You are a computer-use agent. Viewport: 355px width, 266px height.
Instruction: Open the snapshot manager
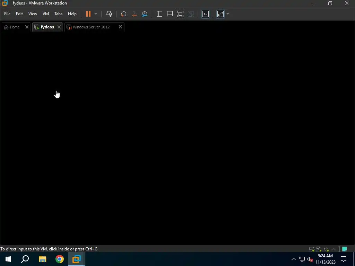[145, 14]
